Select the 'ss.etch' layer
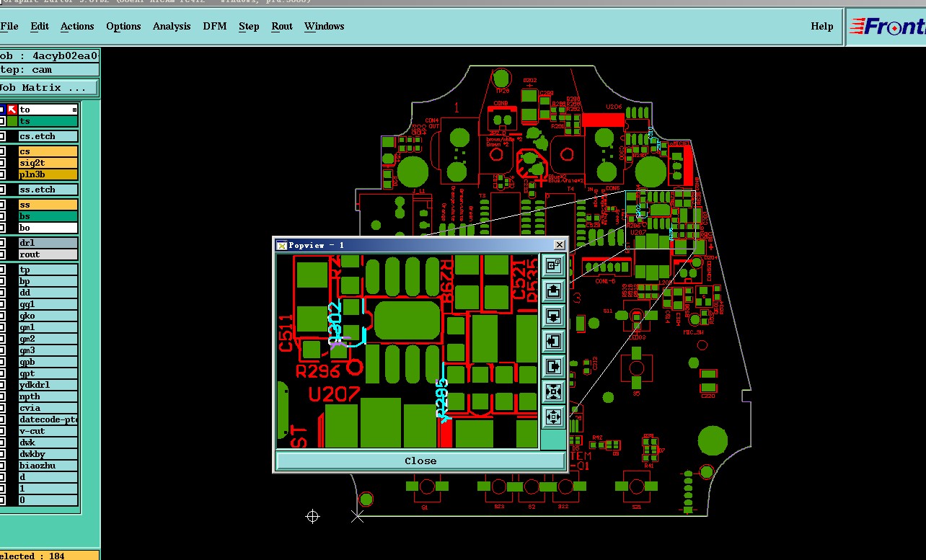Image resolution: width=926 pixels, height=560 pixels. pos(48,190)
